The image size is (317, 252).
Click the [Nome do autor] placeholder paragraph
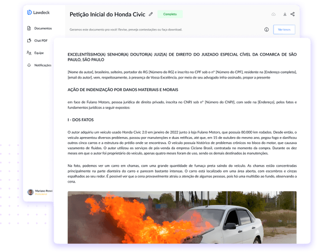(x=182, y=75)
